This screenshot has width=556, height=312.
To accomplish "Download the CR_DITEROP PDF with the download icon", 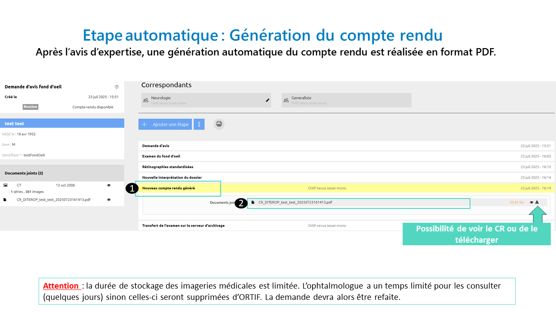I will [x=537, y=202].
